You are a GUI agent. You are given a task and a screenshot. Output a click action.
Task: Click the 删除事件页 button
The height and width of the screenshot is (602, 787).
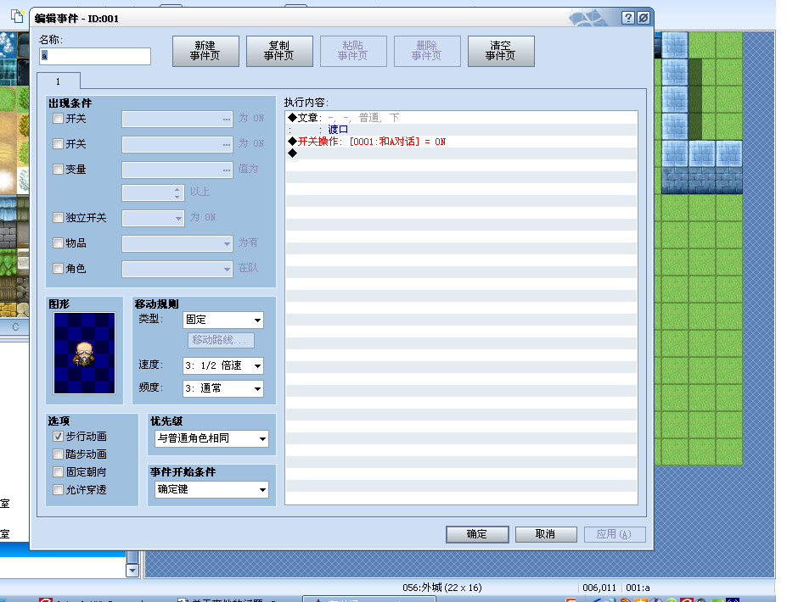pos(427,51)
